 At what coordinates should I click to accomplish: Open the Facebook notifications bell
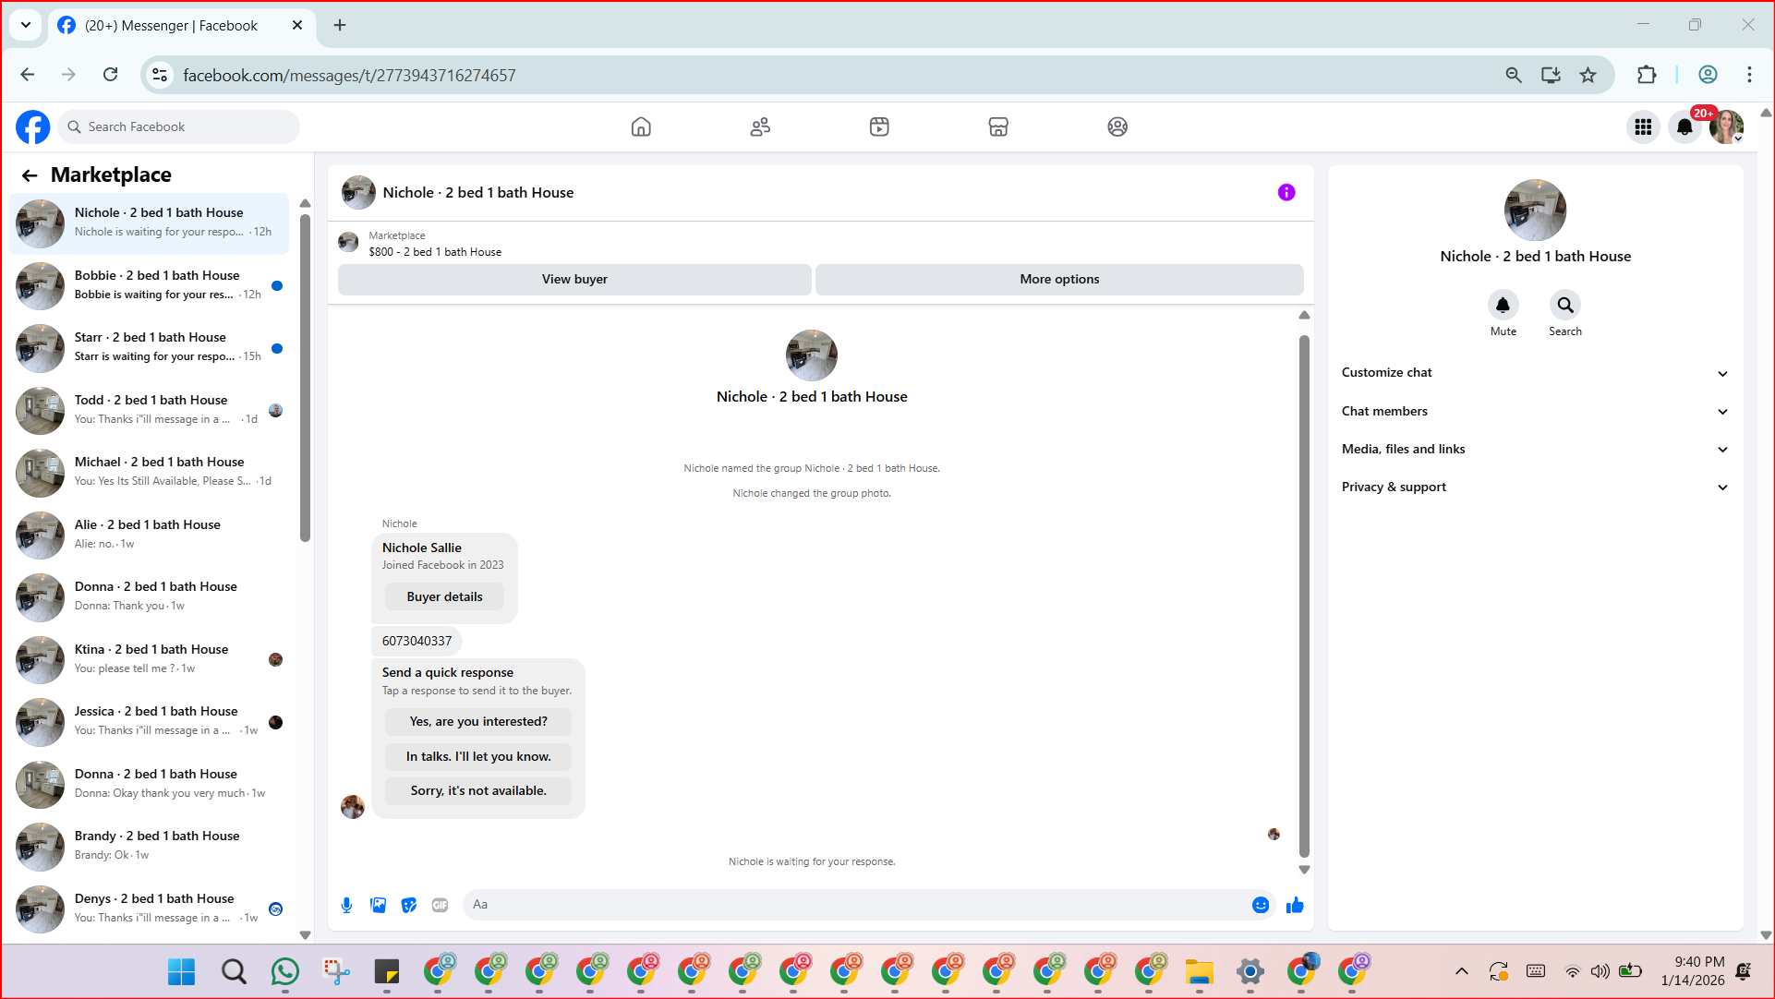click(x=1684, y=127)
